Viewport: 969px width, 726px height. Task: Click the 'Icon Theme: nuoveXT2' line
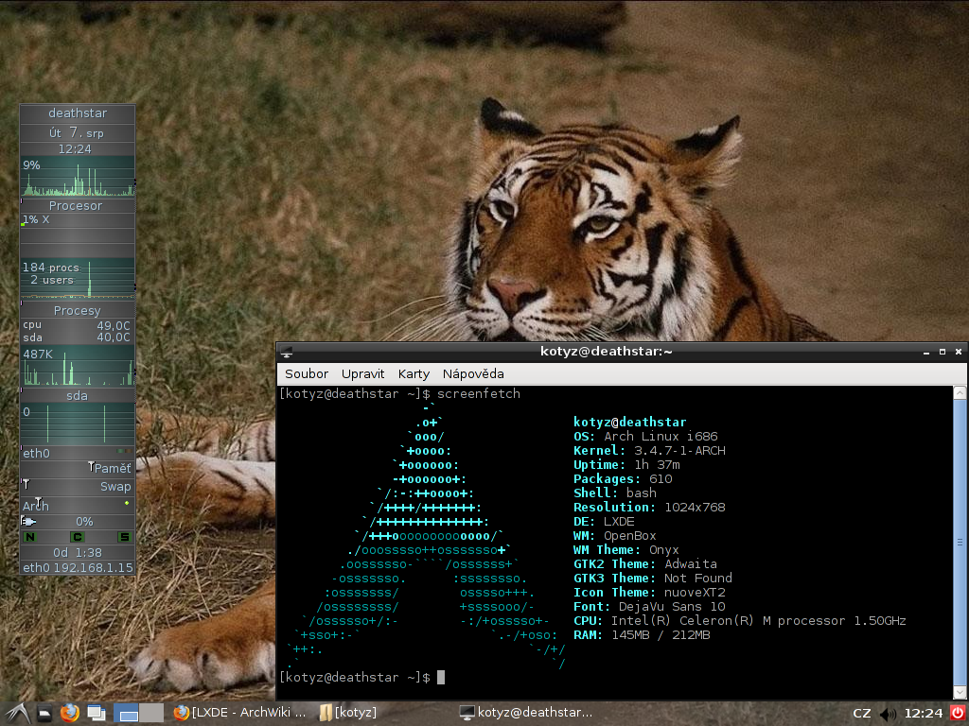point(649,593)
